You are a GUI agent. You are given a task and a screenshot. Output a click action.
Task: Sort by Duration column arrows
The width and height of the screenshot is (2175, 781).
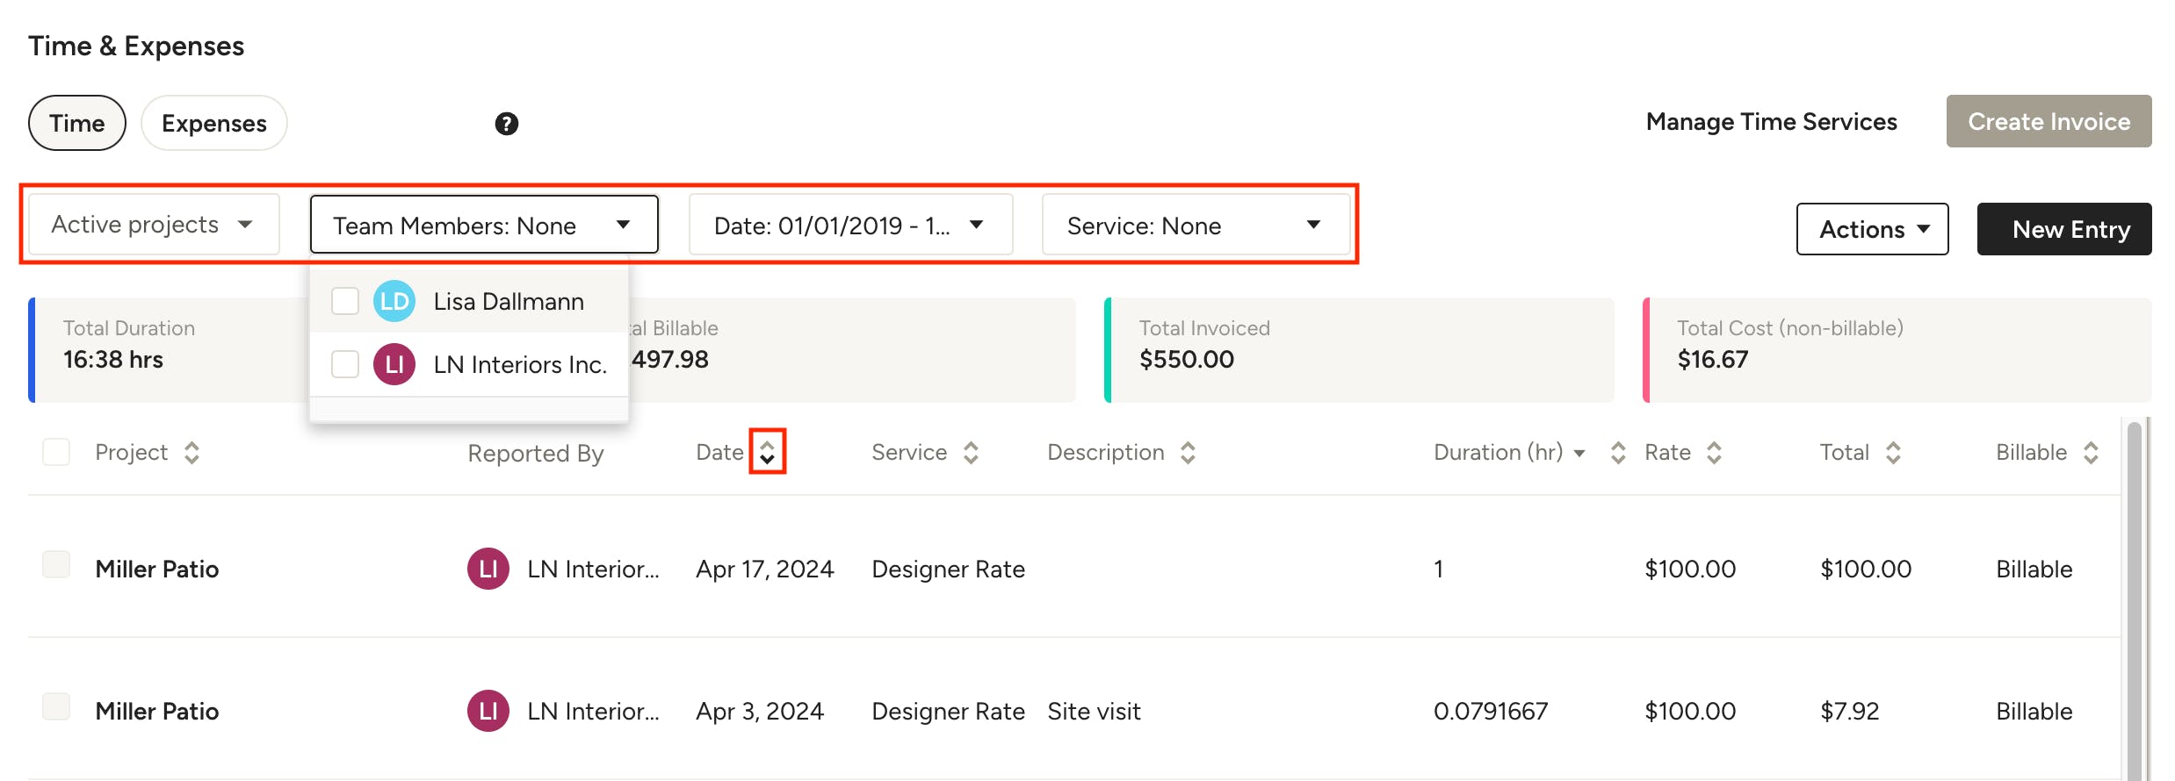pyautogui.click(x=1618, y=453)
